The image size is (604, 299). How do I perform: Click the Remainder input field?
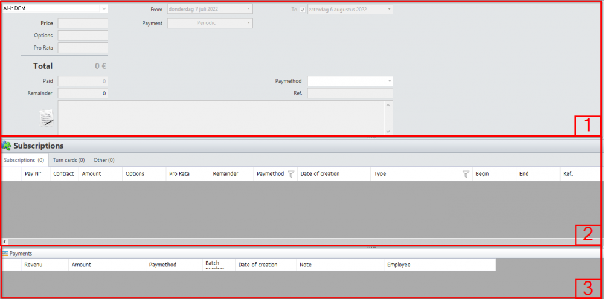83,94
